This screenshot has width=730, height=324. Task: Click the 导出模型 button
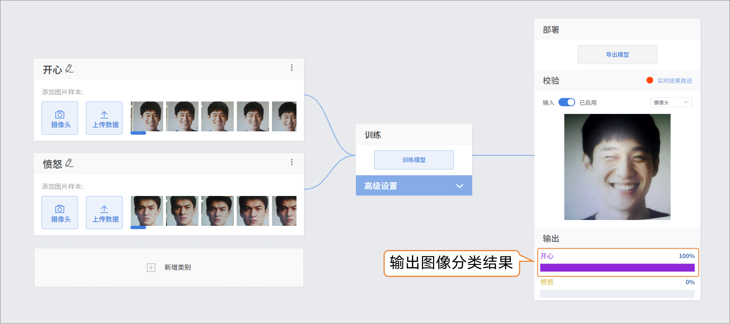(x=617, y=55)
